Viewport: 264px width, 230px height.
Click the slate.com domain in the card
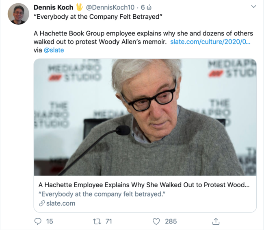(61, 203)
